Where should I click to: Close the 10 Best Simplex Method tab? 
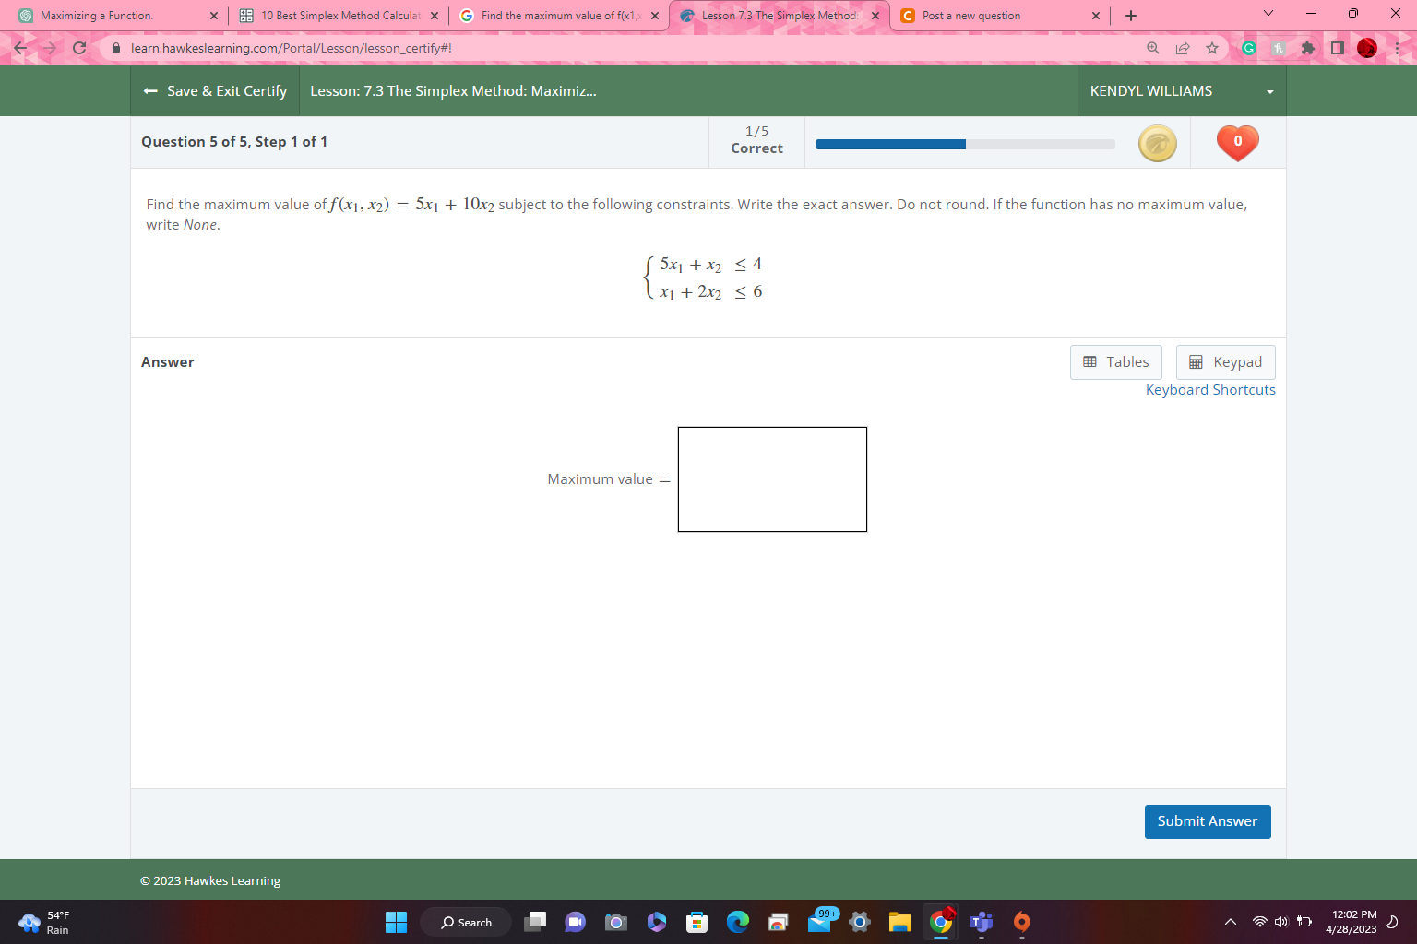(x=435, y=16)
